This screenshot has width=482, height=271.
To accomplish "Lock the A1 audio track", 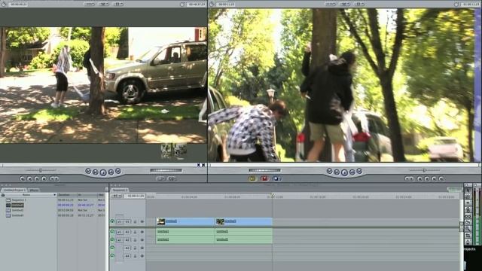I will pyautogui.click(x=136, y=232).
